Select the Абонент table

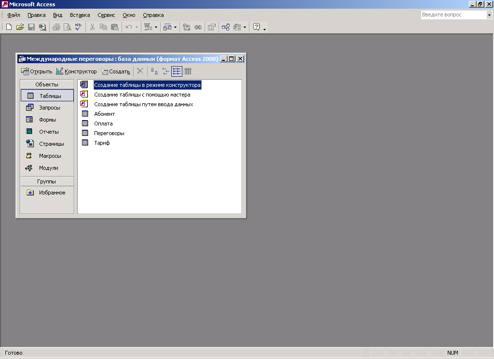104,114
